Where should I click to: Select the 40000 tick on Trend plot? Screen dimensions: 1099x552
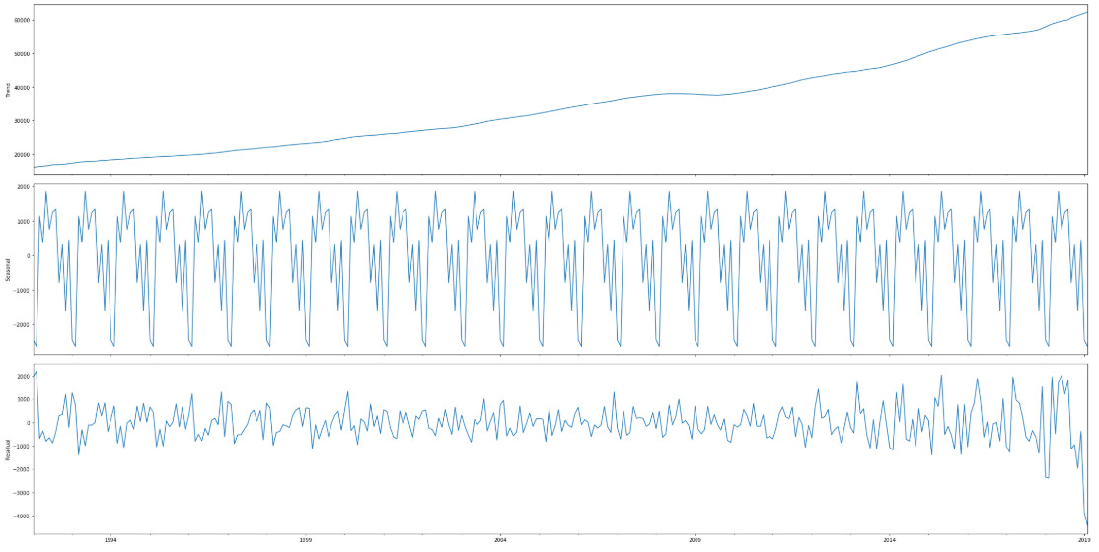click(x=22, y=87)
